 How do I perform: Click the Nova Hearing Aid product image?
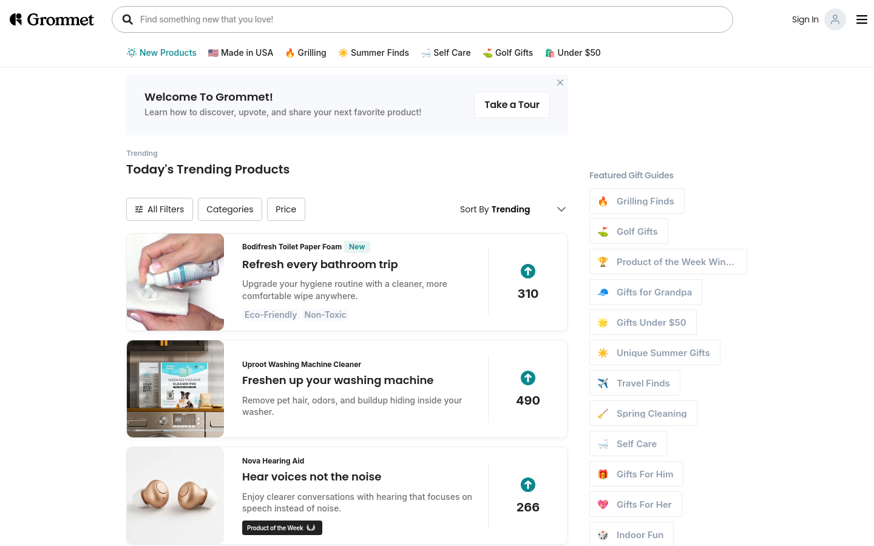point(175,496)
